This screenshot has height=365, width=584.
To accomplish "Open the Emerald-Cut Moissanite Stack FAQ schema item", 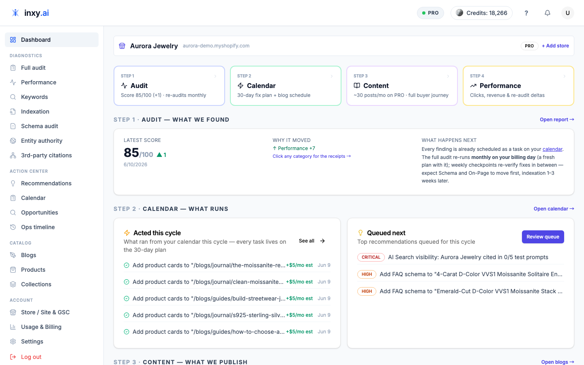I will [461, 291].
